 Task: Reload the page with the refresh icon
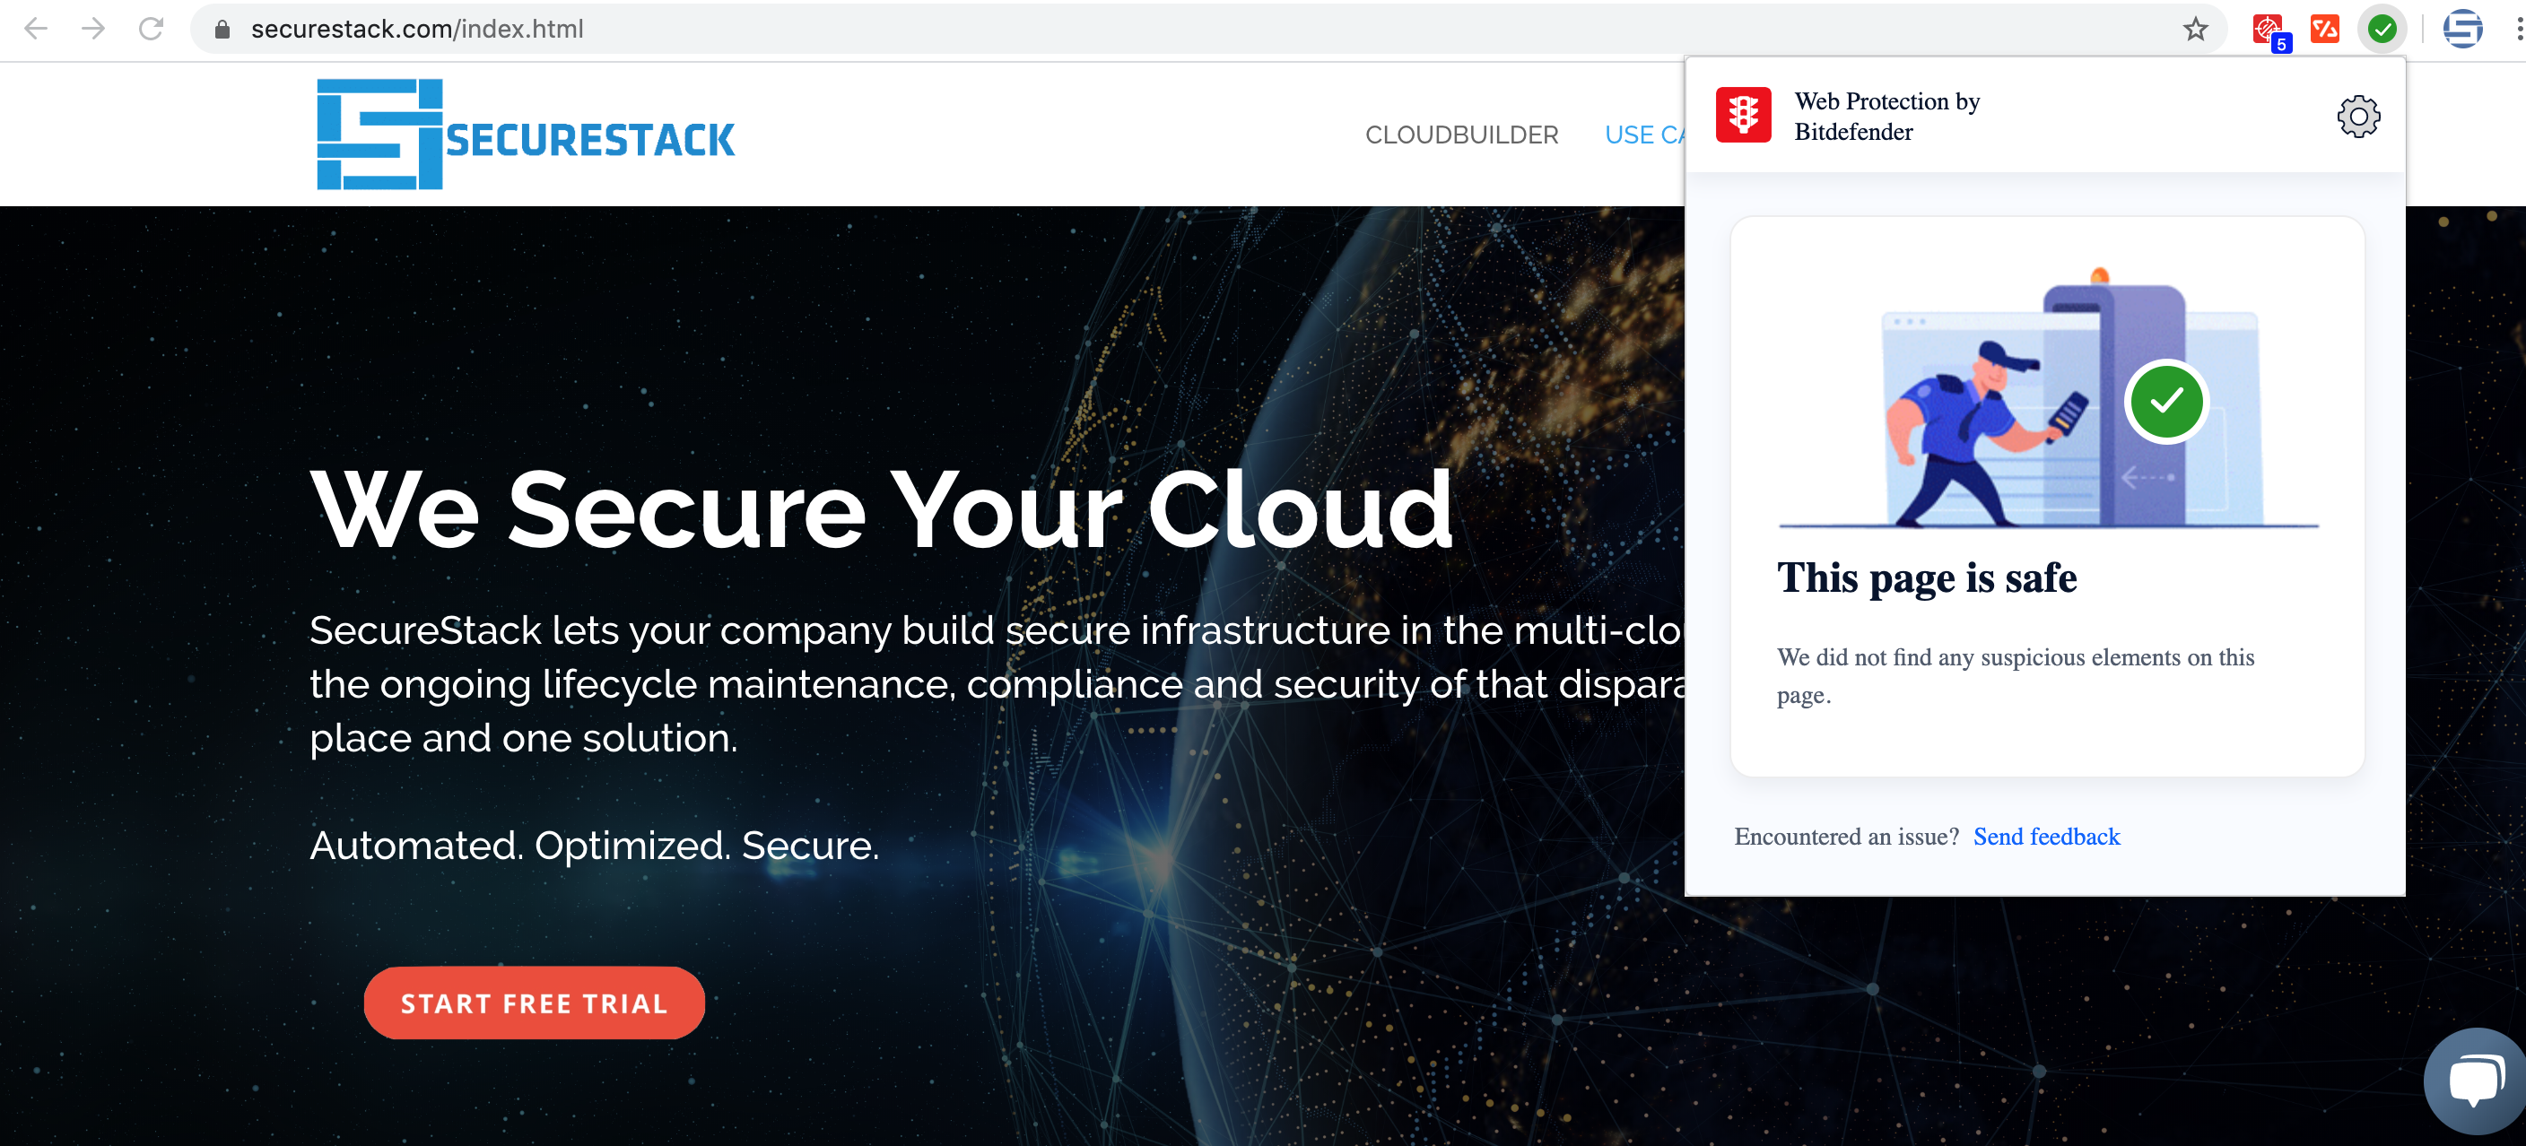coord(151,29)
